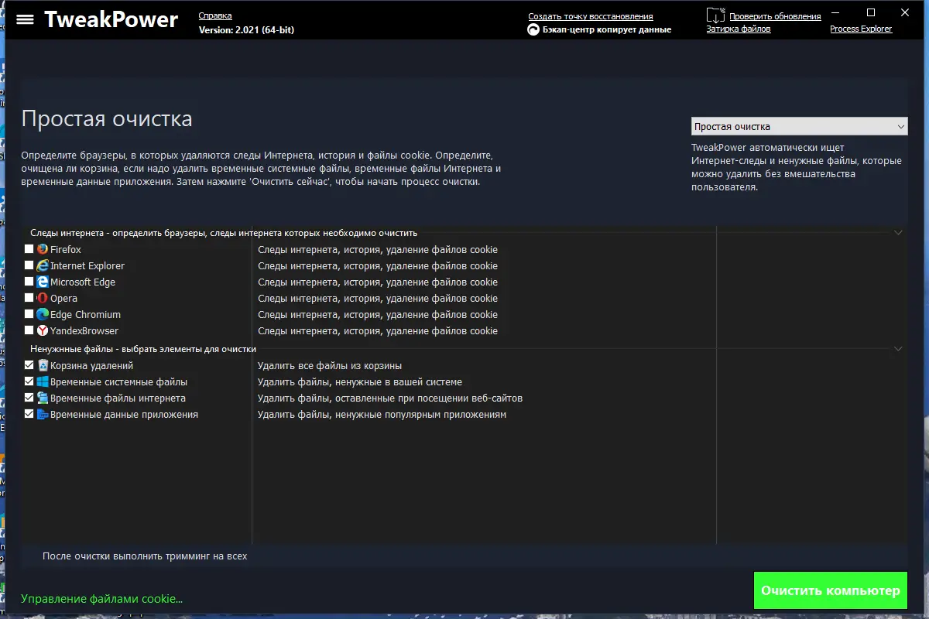Click the Microsoft Edge icon
The image size is (929, 619).
tap(43, 282)
